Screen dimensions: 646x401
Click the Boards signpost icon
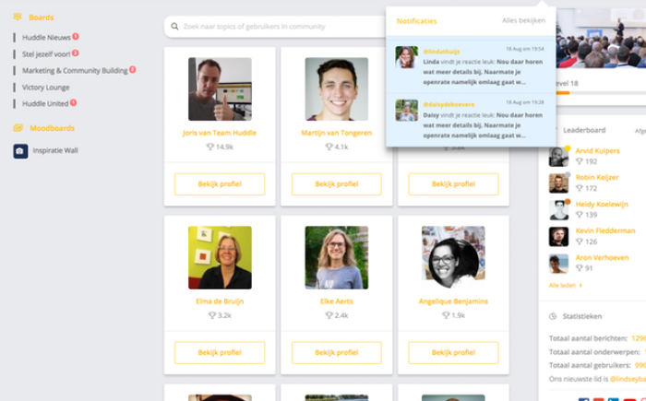[x=18, y=17]
